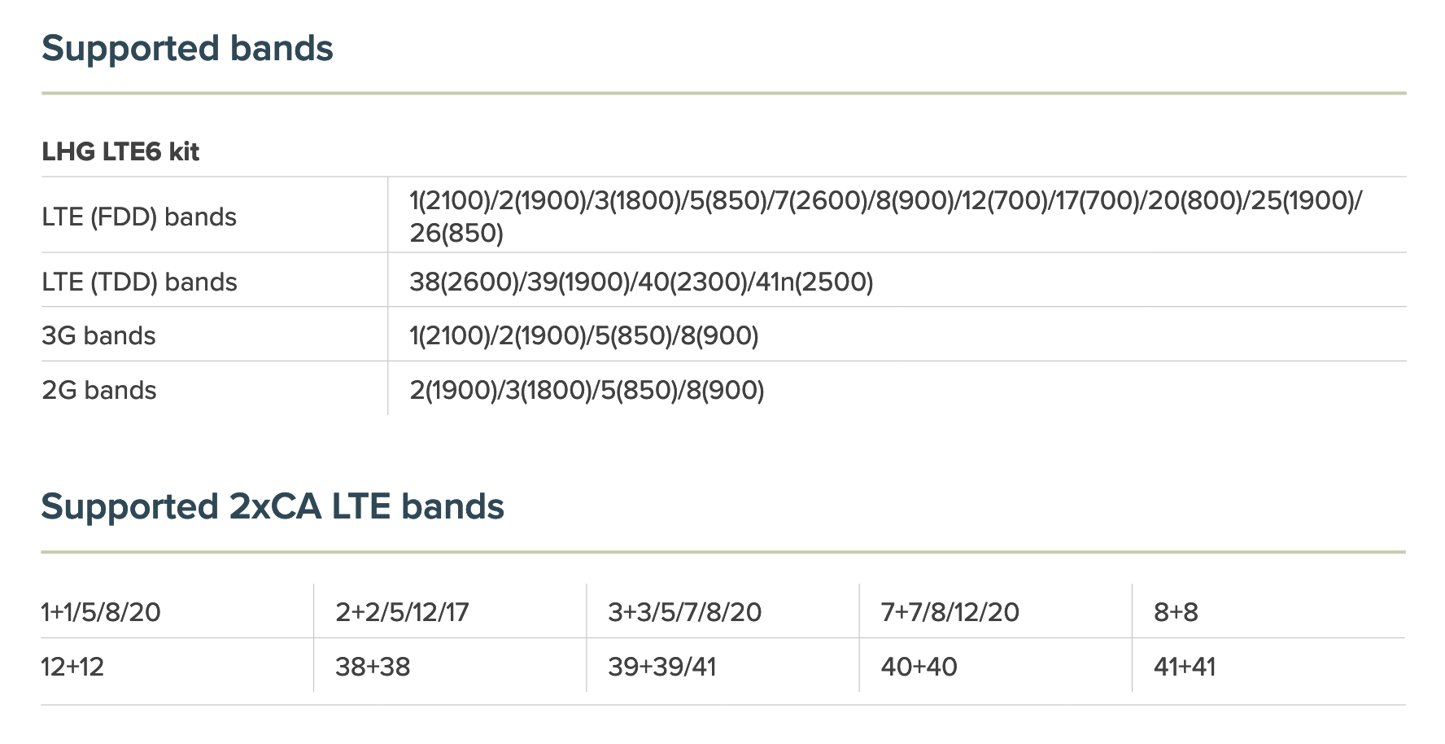This screenshot has height=744, width=1445.
Task: Select the LTE (FDD) bands row label
Action: [x=139, y=217]
